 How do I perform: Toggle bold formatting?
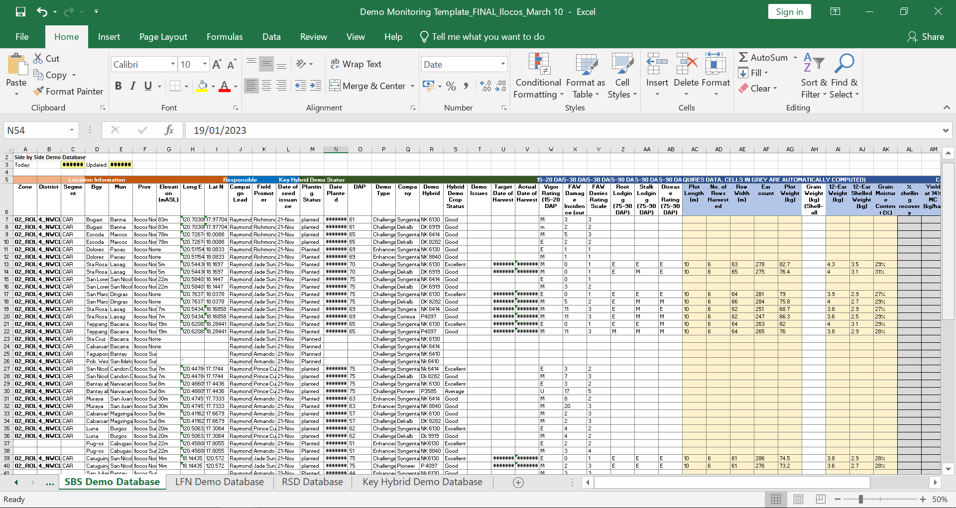point(118,86)
